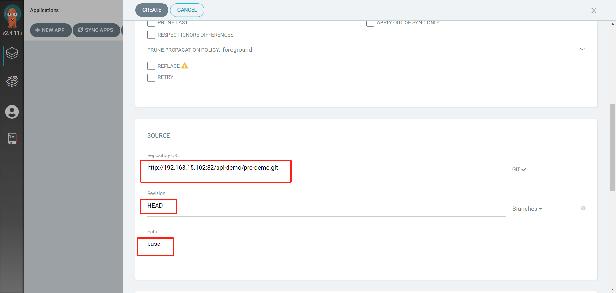616x293 pixels.
Task: Click the help question mark beside Branches
Action: tap(583, 208)
